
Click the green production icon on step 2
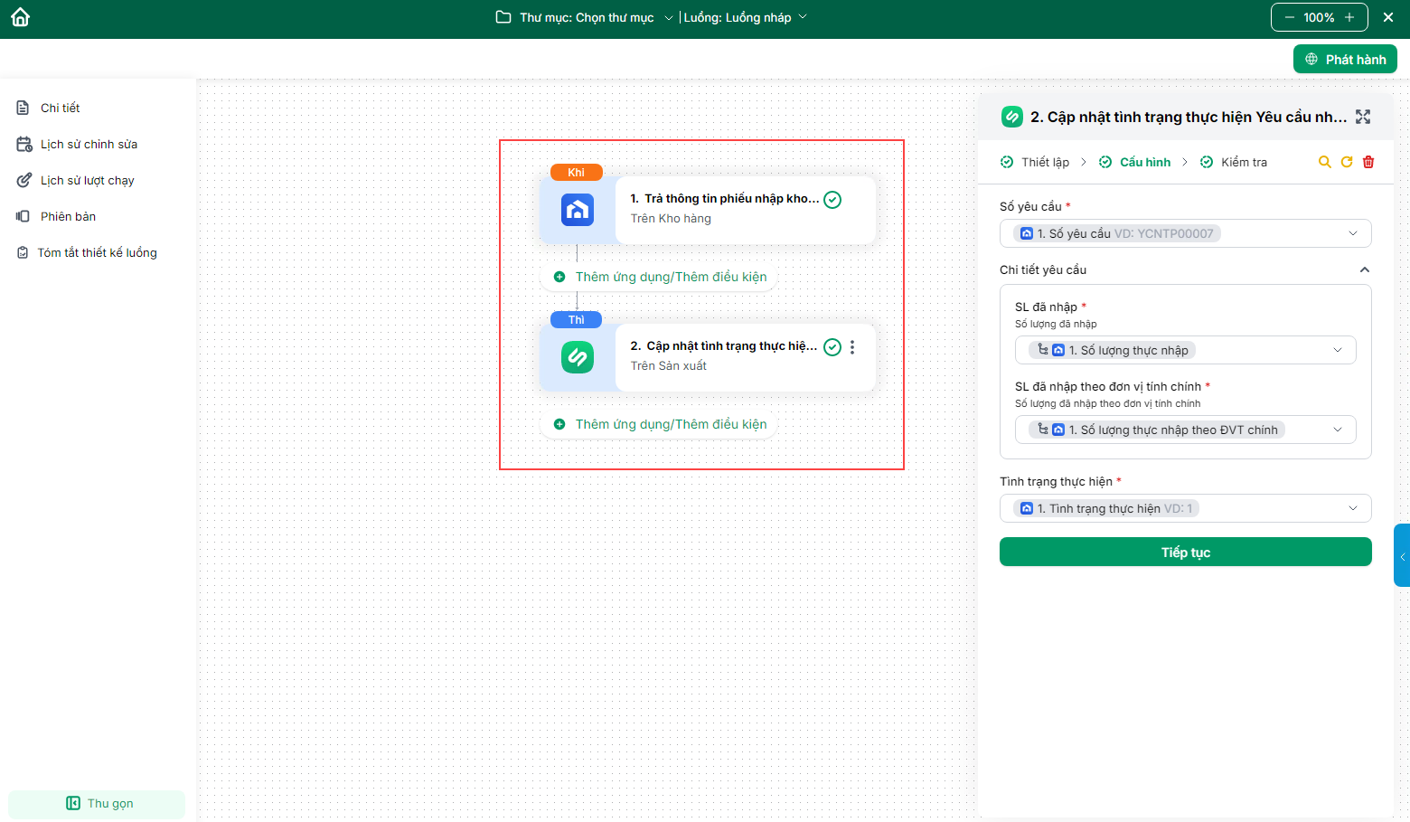coord(578,357)
